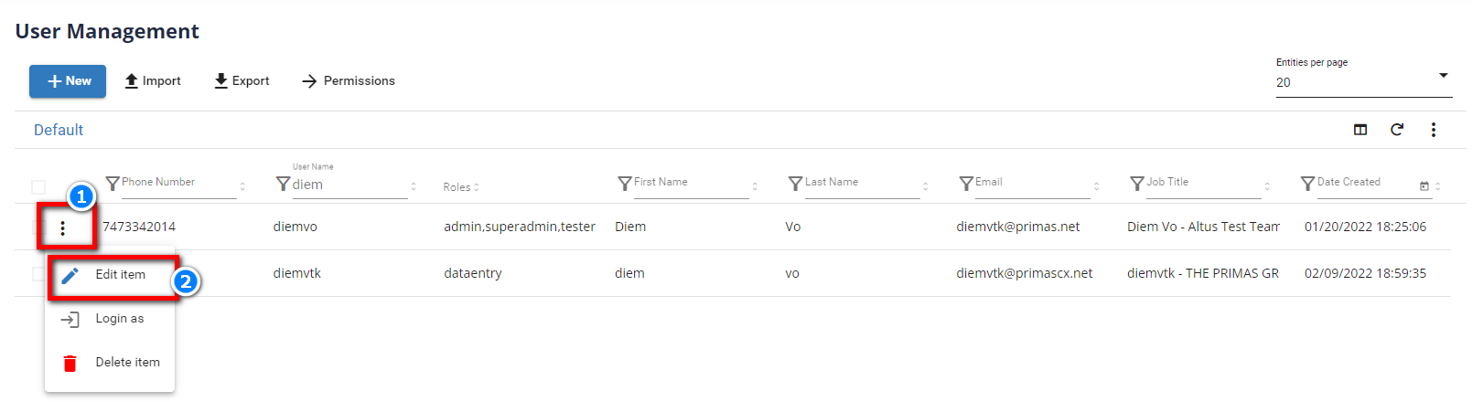The height and width of the screenshot is (402, 1472).
Task: Open the three-dot menu beside the refresh icon
Action: (1434, 130)
